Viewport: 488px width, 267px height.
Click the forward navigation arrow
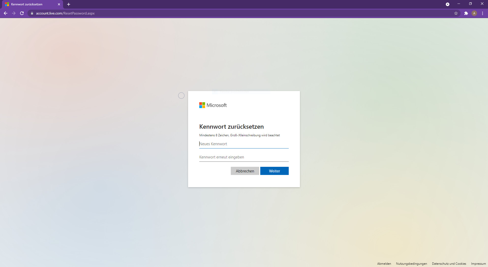pos(14,13)
